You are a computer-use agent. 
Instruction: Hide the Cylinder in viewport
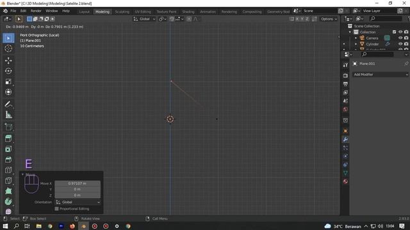[x=400, y=44]
